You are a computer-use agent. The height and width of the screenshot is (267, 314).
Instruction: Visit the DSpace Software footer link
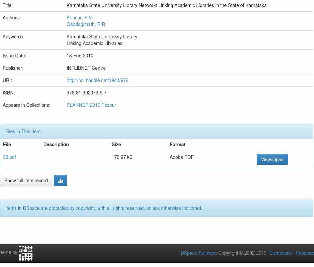(199, 253)
